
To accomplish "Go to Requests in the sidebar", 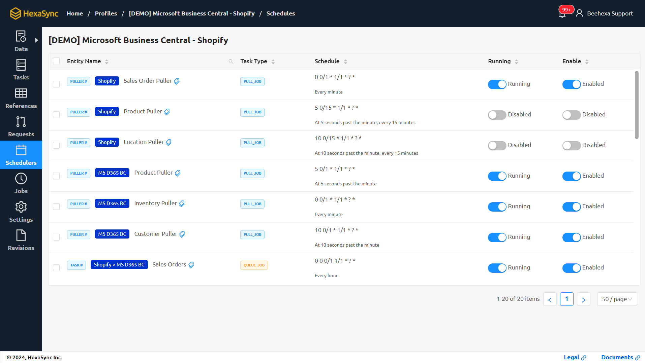I will click(x=21, y=126).
